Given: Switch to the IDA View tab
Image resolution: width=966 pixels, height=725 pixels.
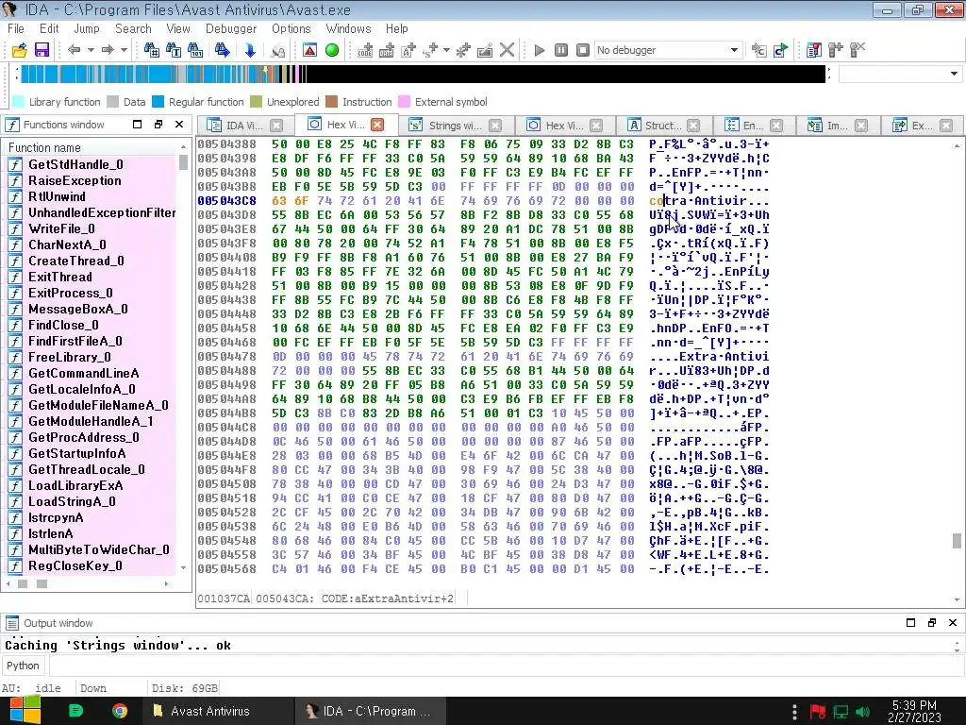Looking at the screenshot, I should [244, 126].
